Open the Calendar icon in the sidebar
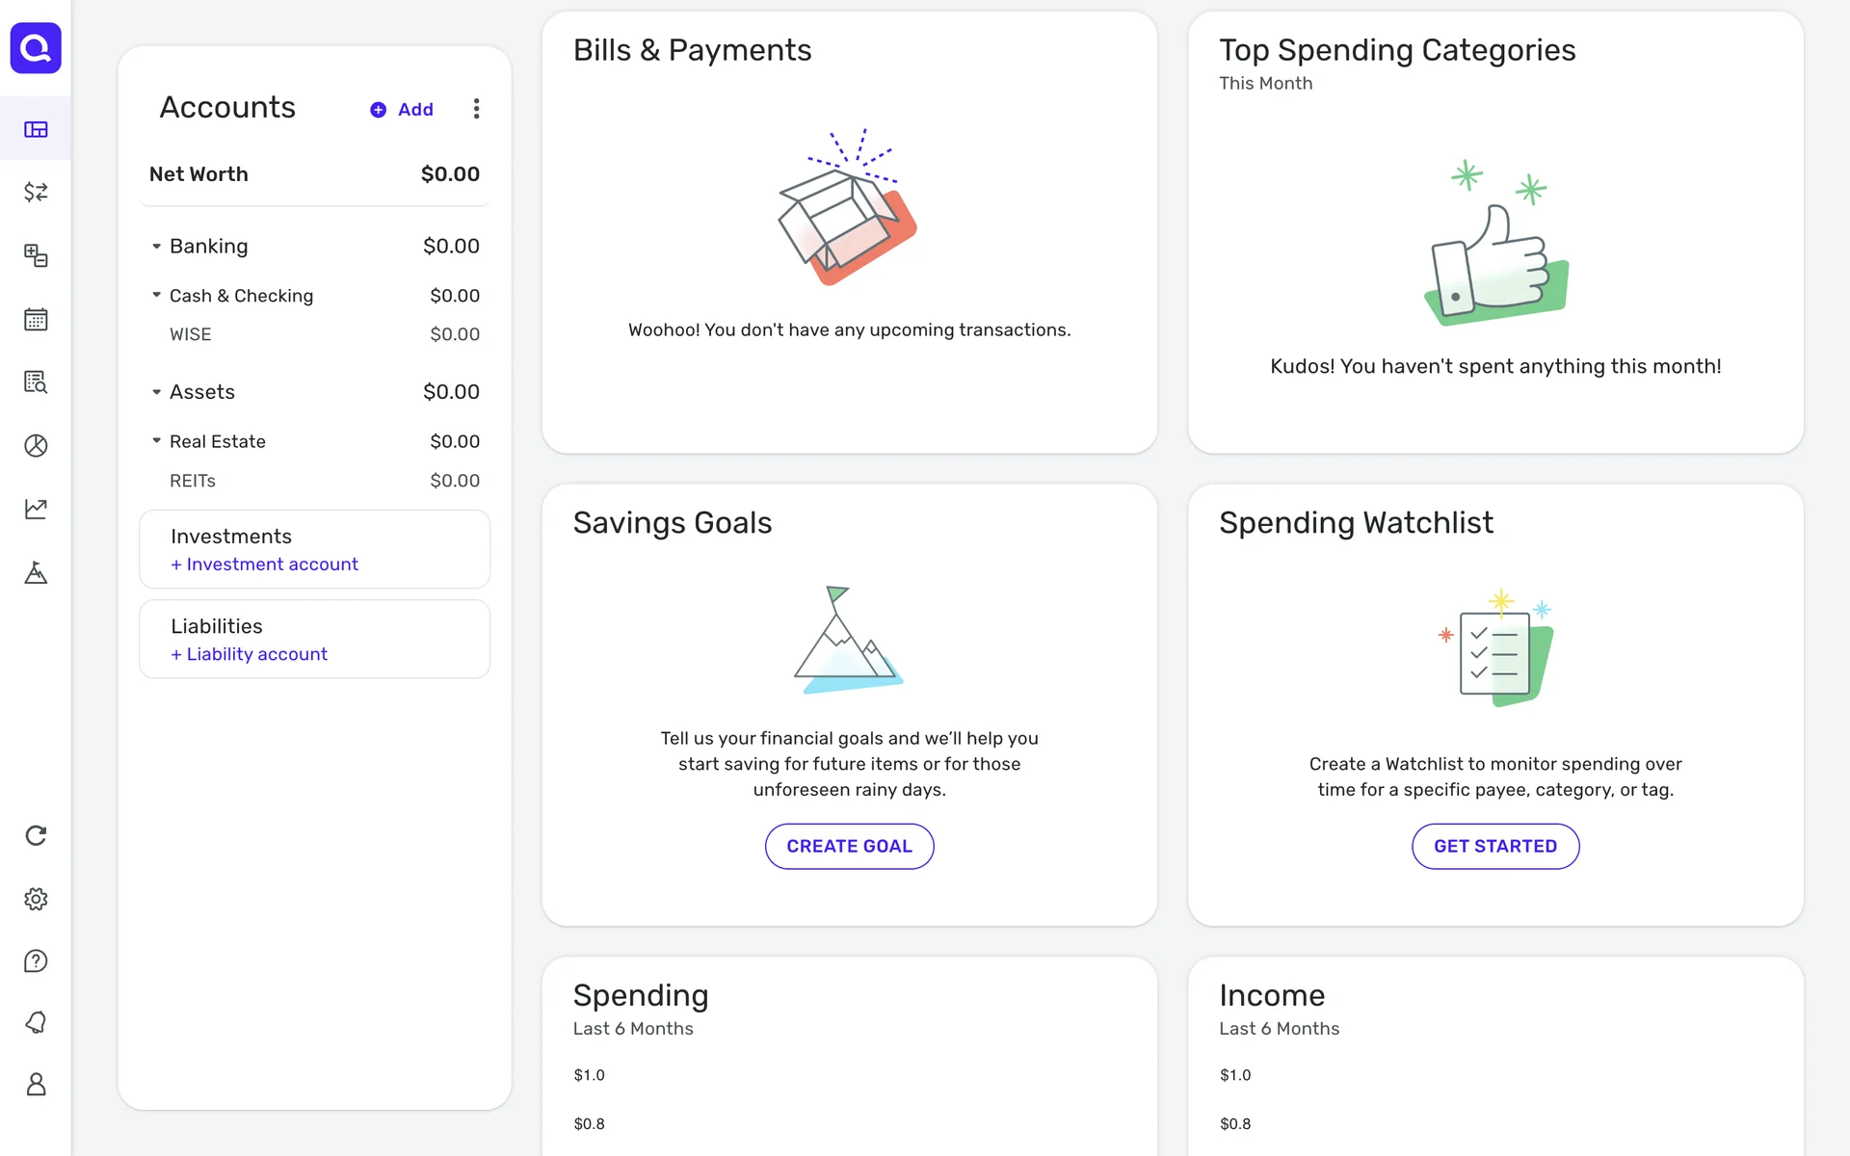This screenshot has height=1156, width=1850. [36, 319]
